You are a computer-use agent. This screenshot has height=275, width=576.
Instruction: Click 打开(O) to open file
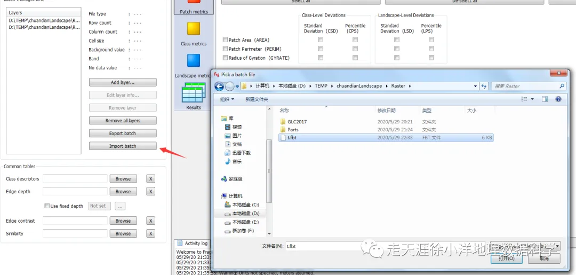tap(506, 258)
